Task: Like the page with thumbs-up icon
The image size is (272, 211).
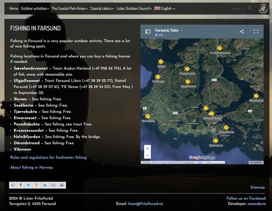Action: [13, 185]
